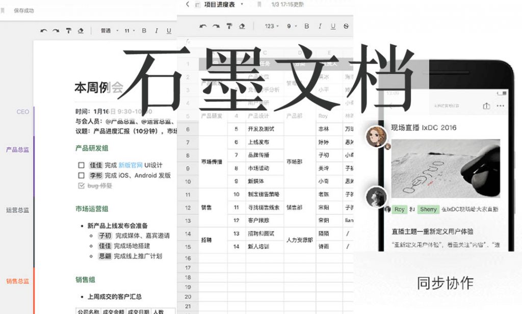Tap the share icon on the phone
Image resolution: width=522 pixels, height=314 pixels.
(x=486, y=106)
